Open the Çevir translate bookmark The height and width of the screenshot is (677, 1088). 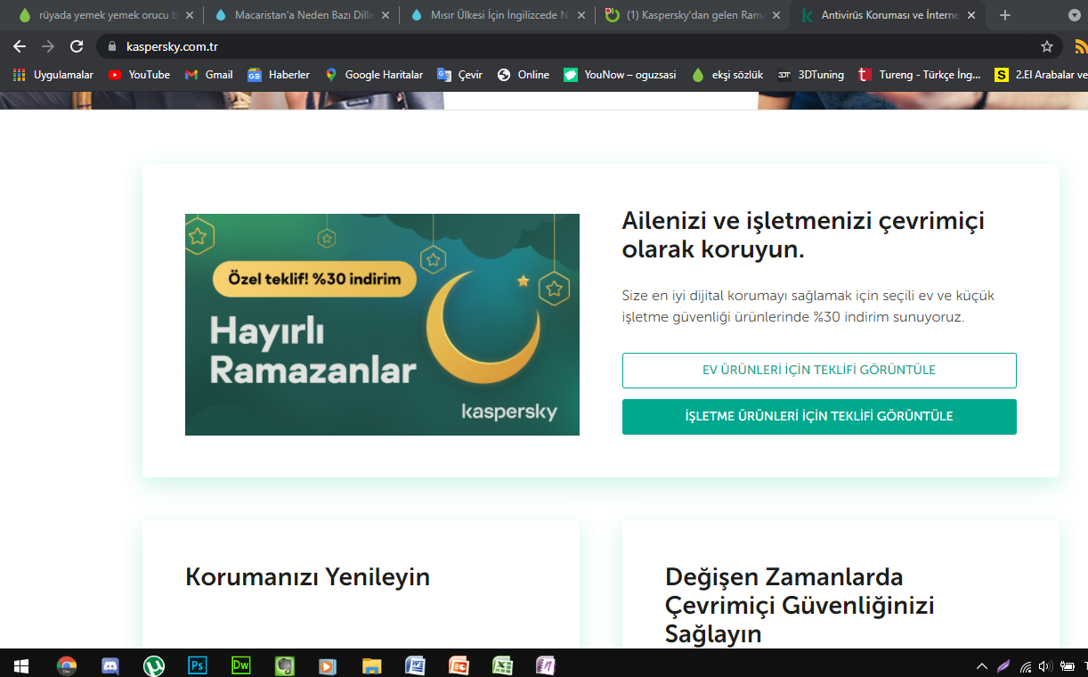coord(460,75)
